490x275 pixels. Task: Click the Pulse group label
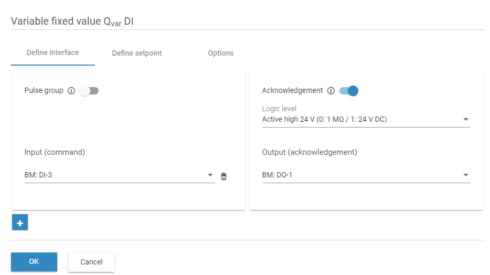pos(44,90)
